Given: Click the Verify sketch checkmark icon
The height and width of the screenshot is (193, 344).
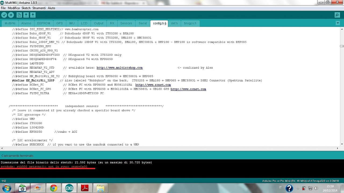Looking at the screenshot, I should pyautogui.click(x=4, y=15).
